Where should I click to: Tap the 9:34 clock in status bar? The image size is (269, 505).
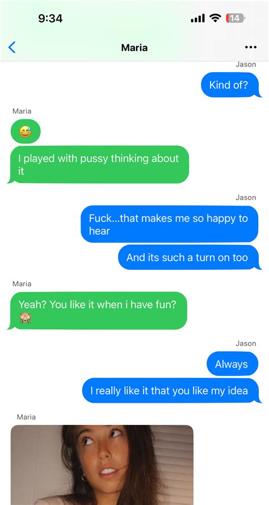(50, 18)
